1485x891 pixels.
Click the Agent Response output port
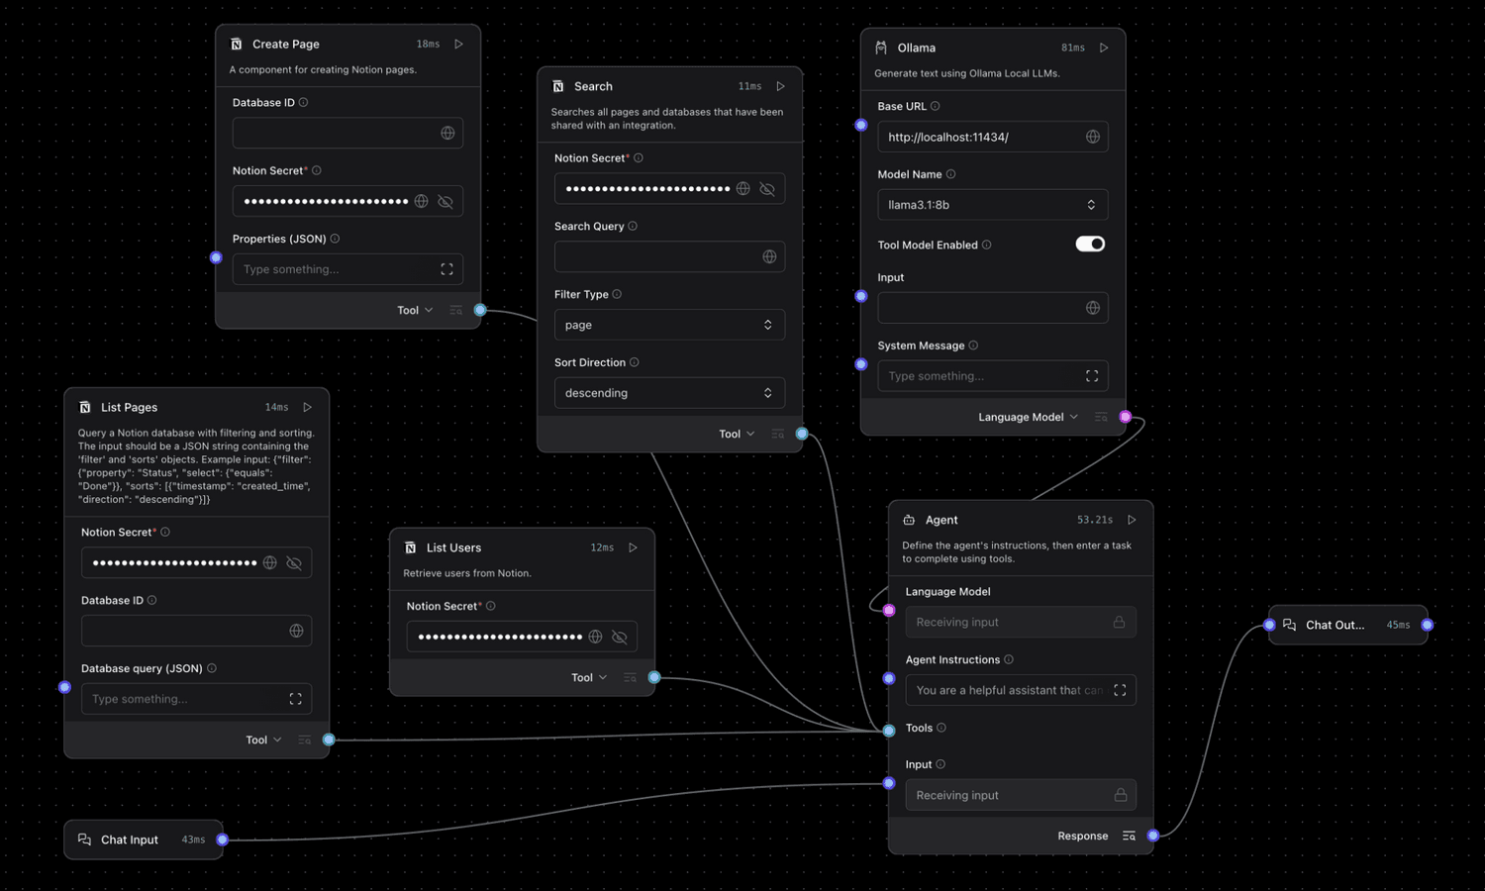point(1153,837)
